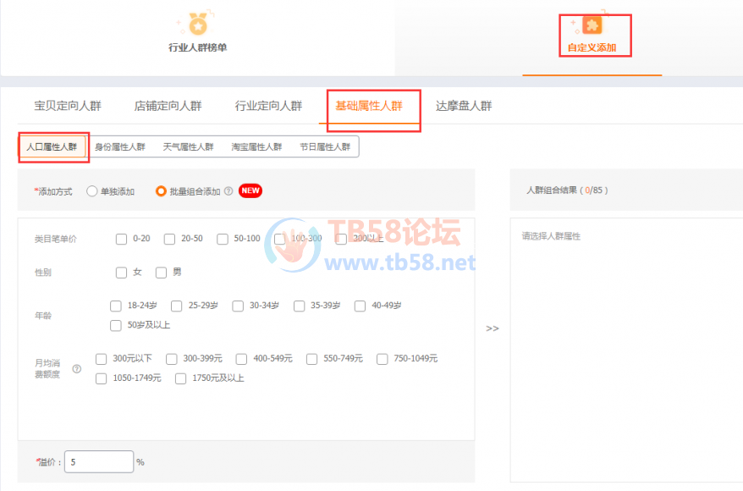Click the >> transfer arrows
Screen dimensions: 743x491
tap(492, 328)
